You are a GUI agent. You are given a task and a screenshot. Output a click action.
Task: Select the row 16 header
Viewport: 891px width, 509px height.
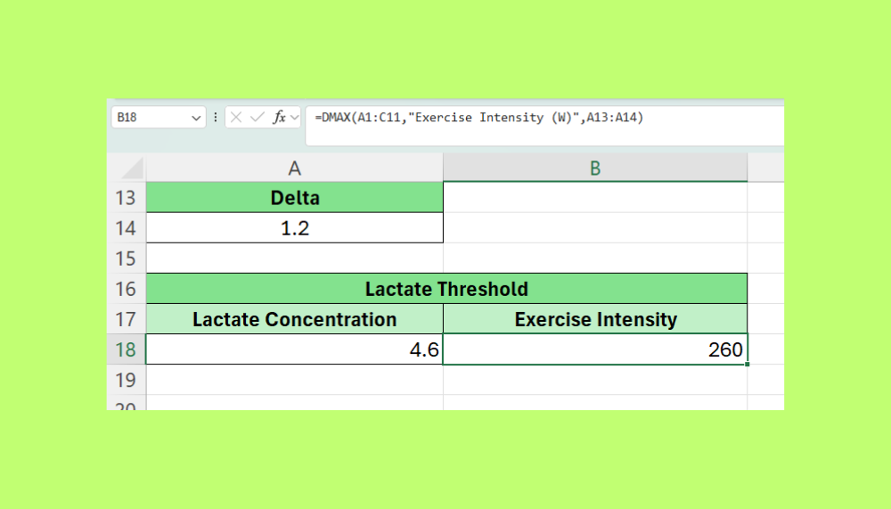coord(126,289)
